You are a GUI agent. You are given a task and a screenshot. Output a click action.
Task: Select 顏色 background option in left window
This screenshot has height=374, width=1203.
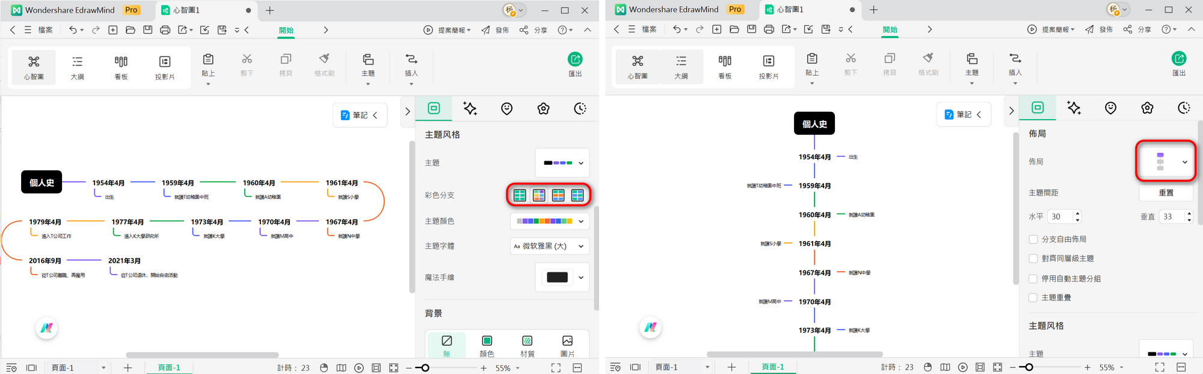click(487, 346)
